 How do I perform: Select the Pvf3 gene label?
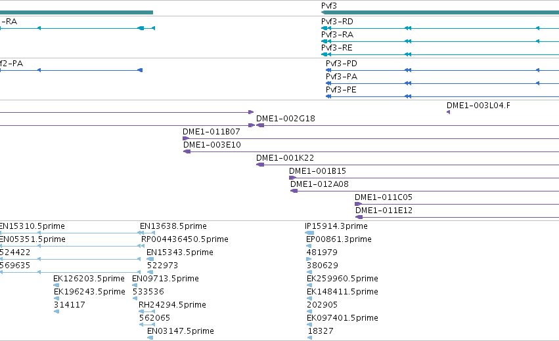click(328, 6)
